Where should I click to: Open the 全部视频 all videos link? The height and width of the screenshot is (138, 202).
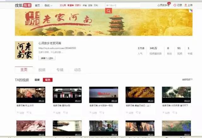[x=187, y=80]
